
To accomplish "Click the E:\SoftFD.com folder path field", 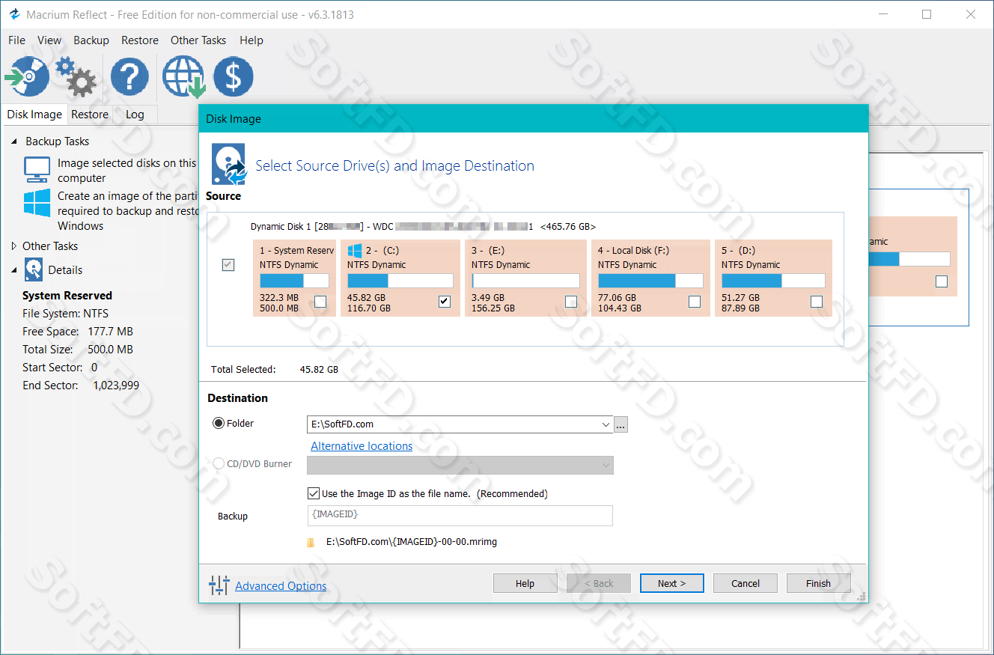I will [x=454, y=424].
